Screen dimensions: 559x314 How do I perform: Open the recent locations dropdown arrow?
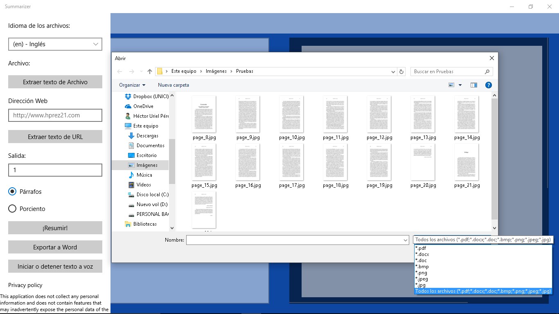pyautogui.click(x=141, y=72)
